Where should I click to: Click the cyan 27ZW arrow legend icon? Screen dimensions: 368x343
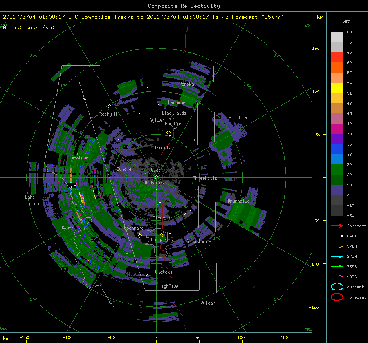point(337,257)
